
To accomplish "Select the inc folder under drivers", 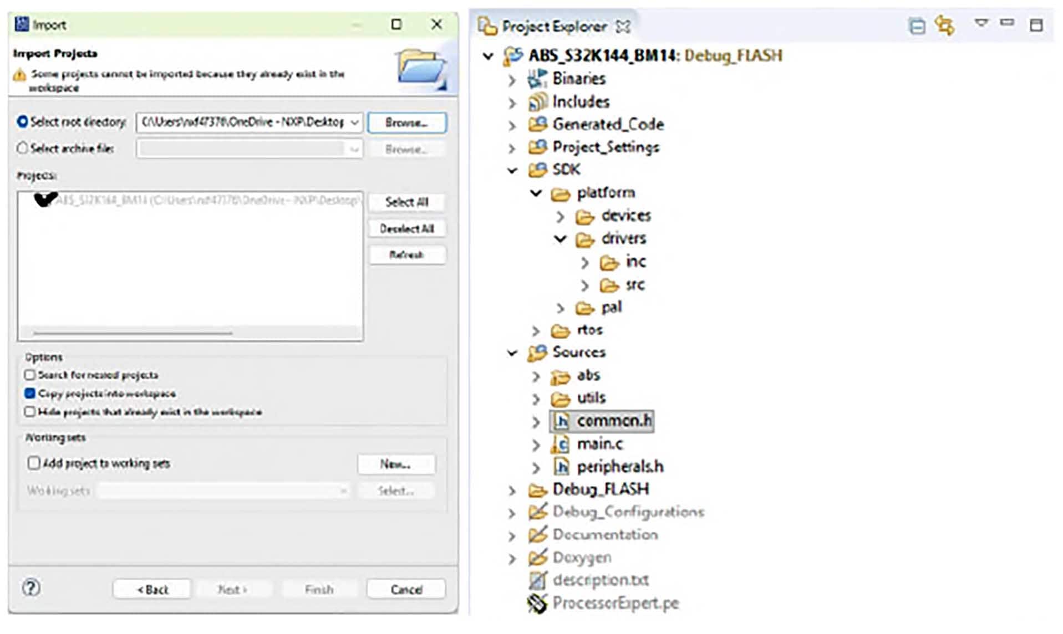I will click(x=635, y=262).
